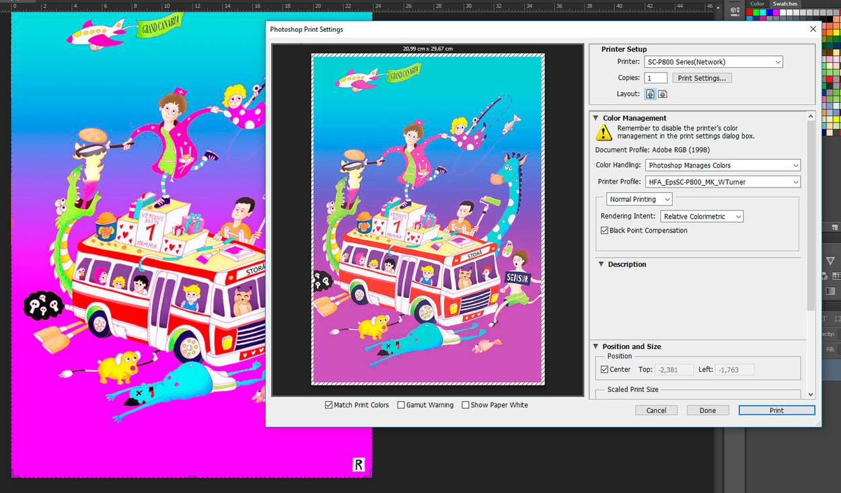This screenshot has width=841, height=493.
Task: Collapse the Color Management section
Action: coord(596,118)
